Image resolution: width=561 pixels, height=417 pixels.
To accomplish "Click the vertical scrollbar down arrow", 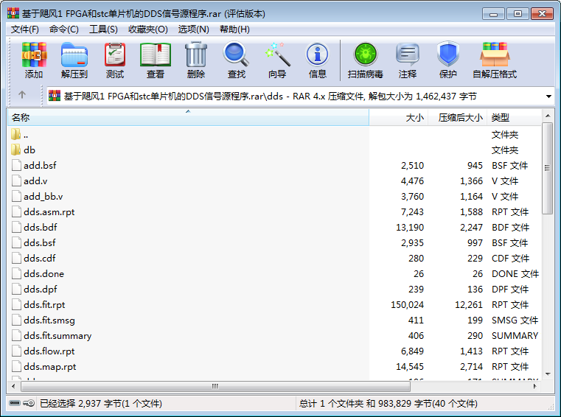I will pos(547,374).
